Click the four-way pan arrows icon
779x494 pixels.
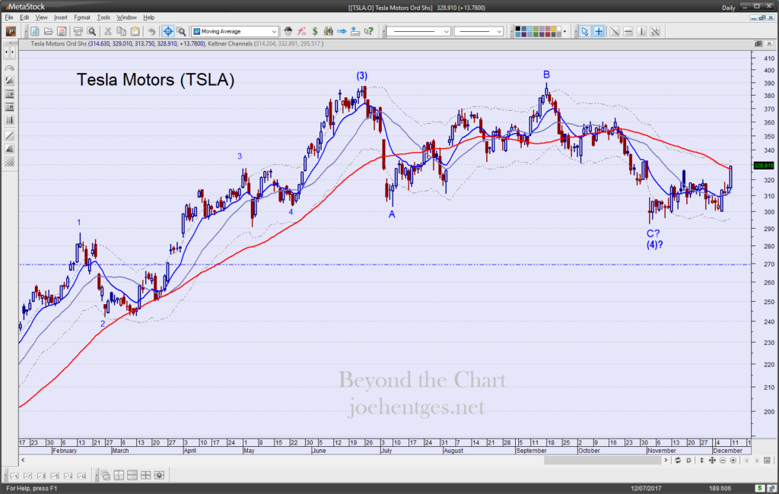click(x=712, y=461)
